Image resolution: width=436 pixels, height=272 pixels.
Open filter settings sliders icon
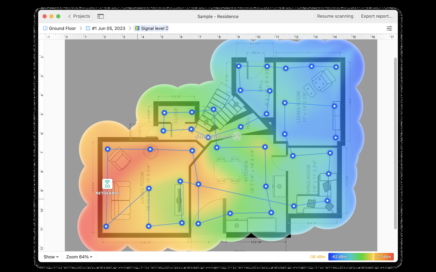pyautogui.click(x=389, y=29)
